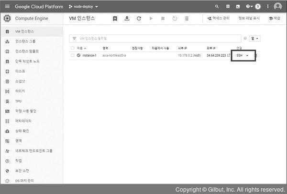Select VM 인스턴스 in sidebar
Image resolution: width=287 pixels, height=194 pixels.
coord(32,31)
